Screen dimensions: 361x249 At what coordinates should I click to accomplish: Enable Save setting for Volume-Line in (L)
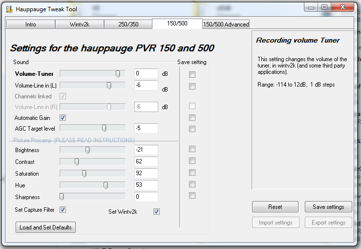click(192, 86)
